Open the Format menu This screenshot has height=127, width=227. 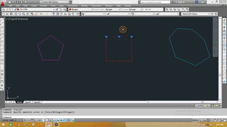(43, 6)
